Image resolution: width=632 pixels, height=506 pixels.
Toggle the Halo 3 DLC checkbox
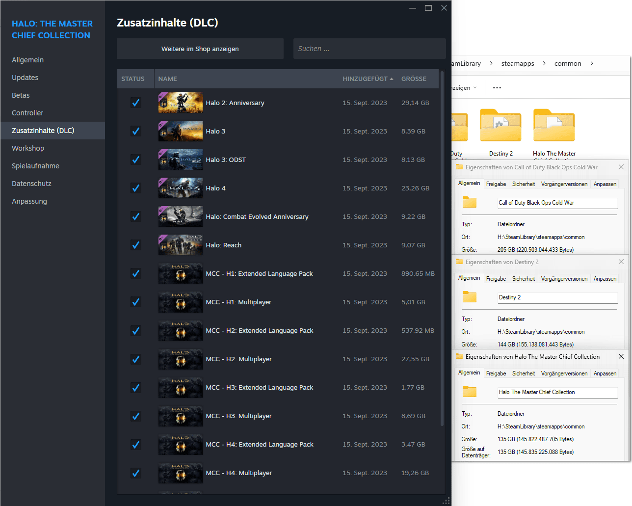[x=136, y=131]
